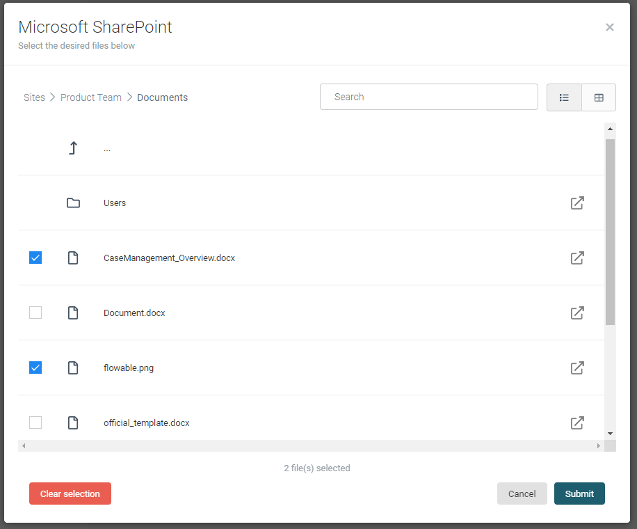Viewport: 637px width, 529px height.
Task: Click the file icon next to flowable.png
Action: click(x=73, y=368)
